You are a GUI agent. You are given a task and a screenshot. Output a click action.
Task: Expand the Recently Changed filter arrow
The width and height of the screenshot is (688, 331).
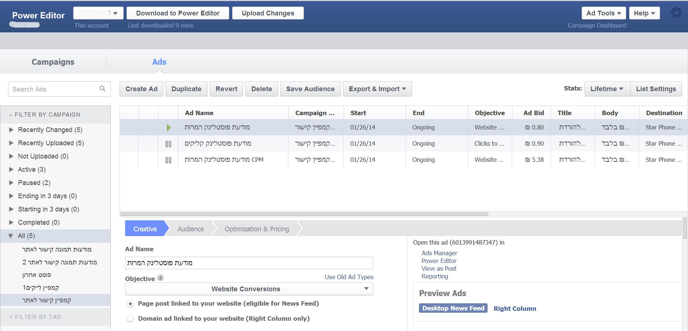pos(11,130)
